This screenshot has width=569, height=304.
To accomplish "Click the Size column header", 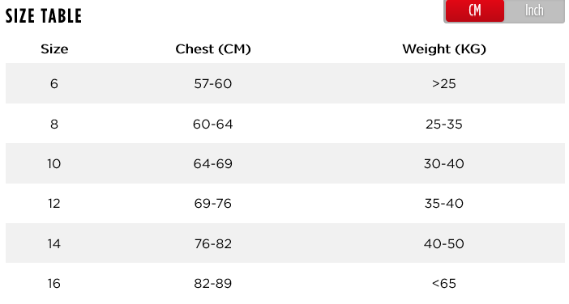I will pyautogui.click(x=54, y=49).
